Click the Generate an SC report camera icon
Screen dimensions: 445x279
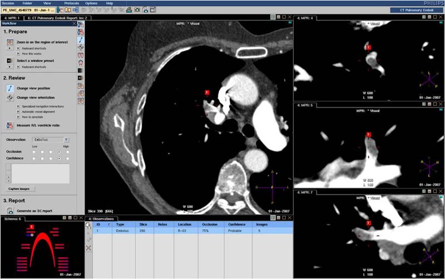pos(10,211)
